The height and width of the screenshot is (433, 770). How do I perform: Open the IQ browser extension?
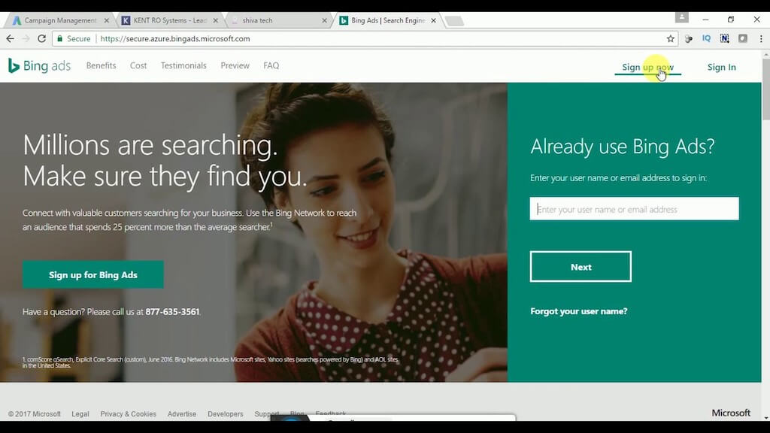click(707, 39)
